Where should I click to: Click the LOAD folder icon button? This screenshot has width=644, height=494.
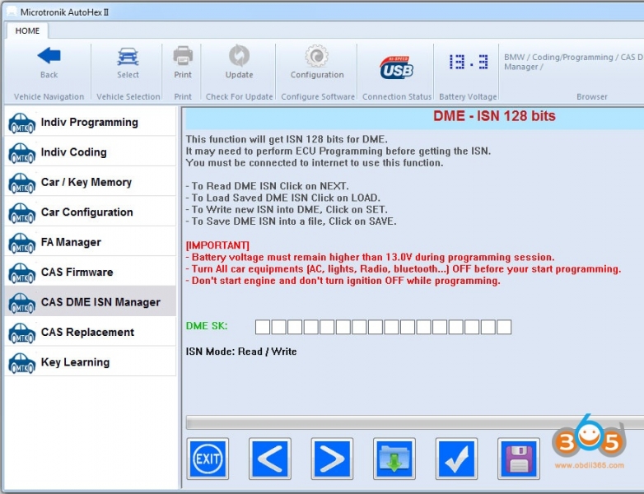(x=394, y=459)
